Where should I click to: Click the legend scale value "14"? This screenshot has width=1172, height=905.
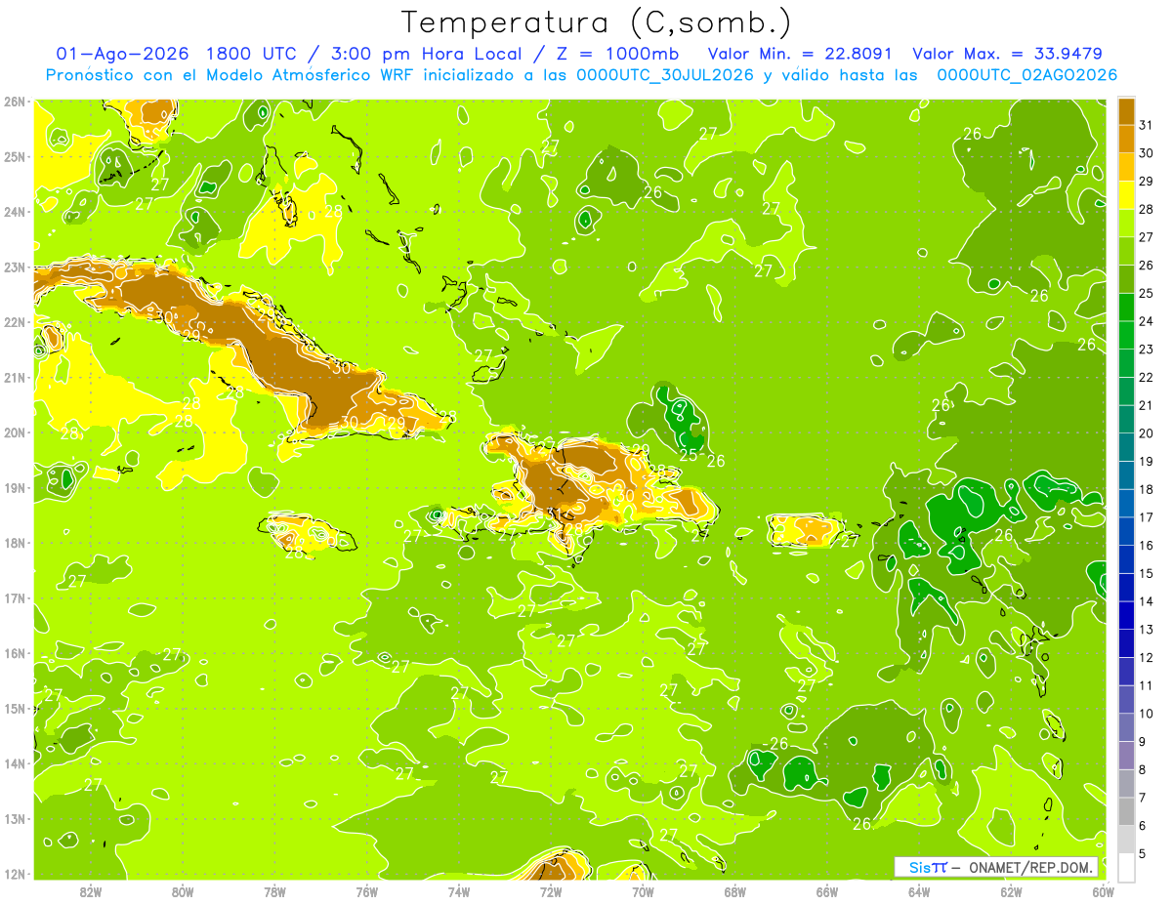(x=1147, y=601)
